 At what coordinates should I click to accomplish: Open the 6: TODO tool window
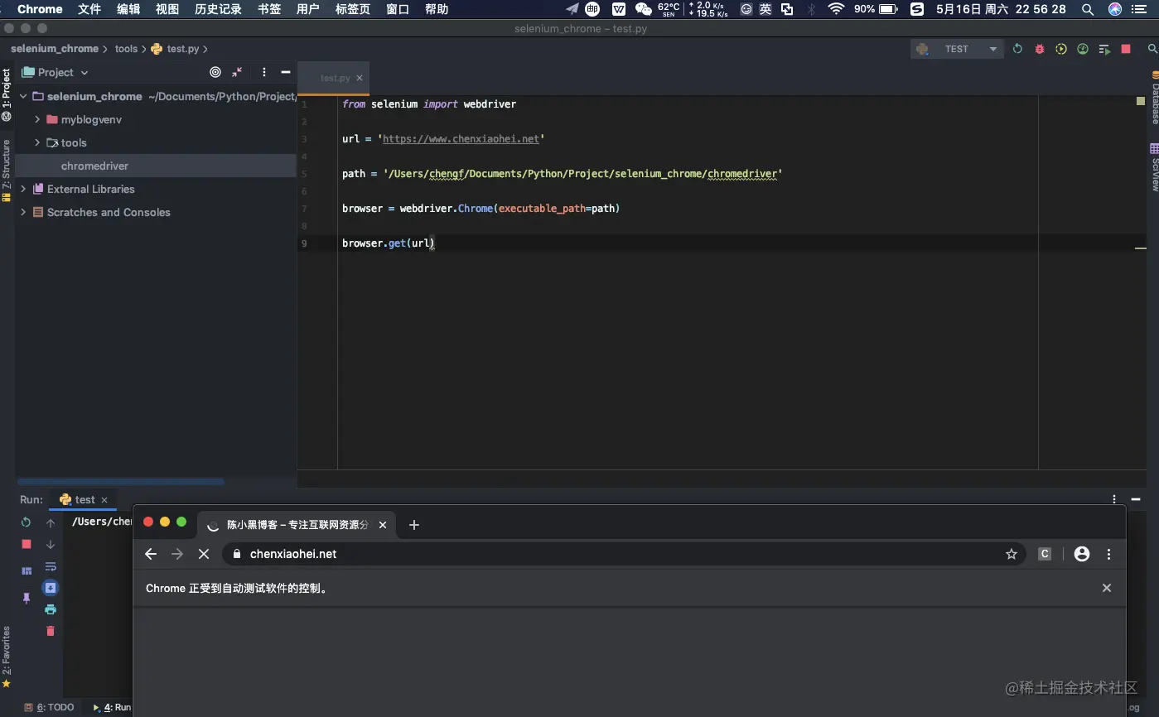[50, 707]
